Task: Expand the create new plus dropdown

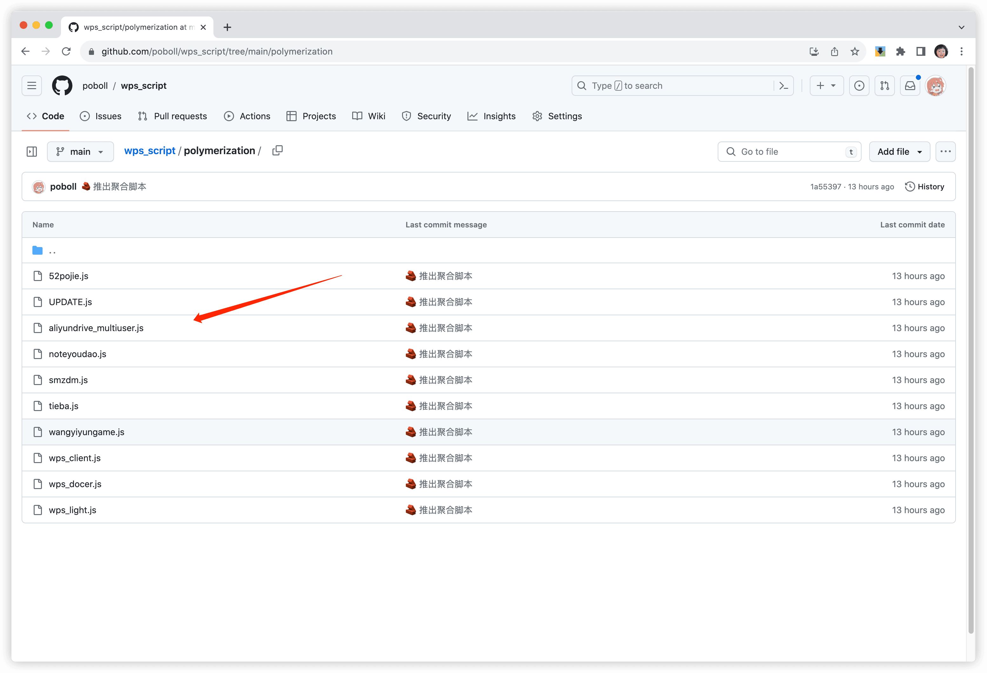Action: pyautogui.click(x=826, y=86)
